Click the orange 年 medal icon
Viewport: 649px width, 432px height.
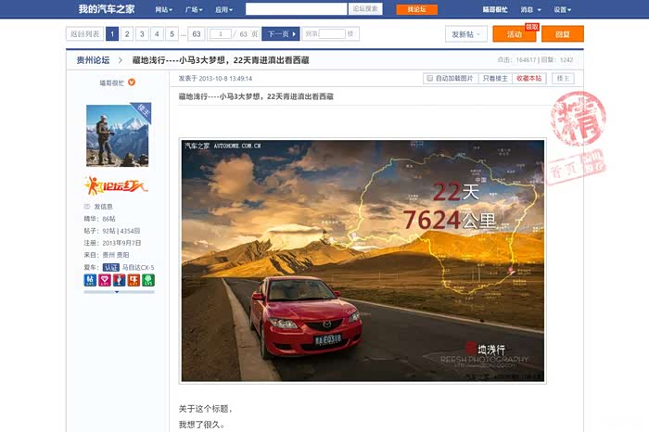[x=134, y=280]
